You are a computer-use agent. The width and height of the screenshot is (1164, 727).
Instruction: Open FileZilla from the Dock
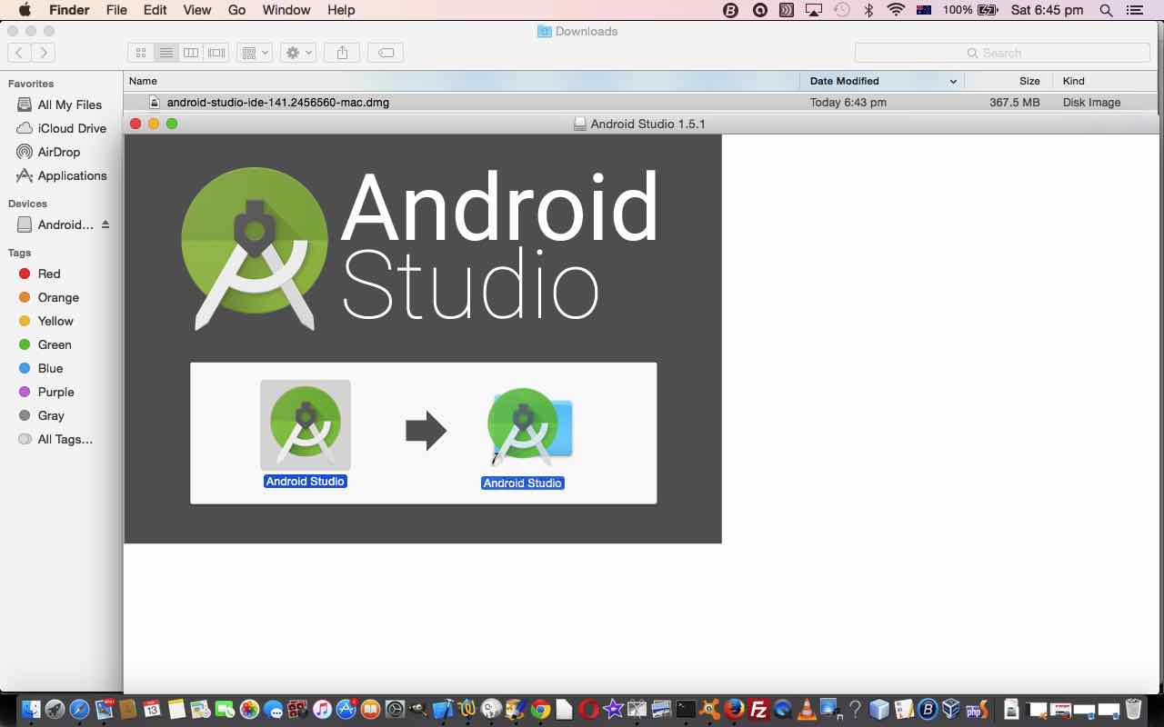pyautogui.click(x=758, y=709)
